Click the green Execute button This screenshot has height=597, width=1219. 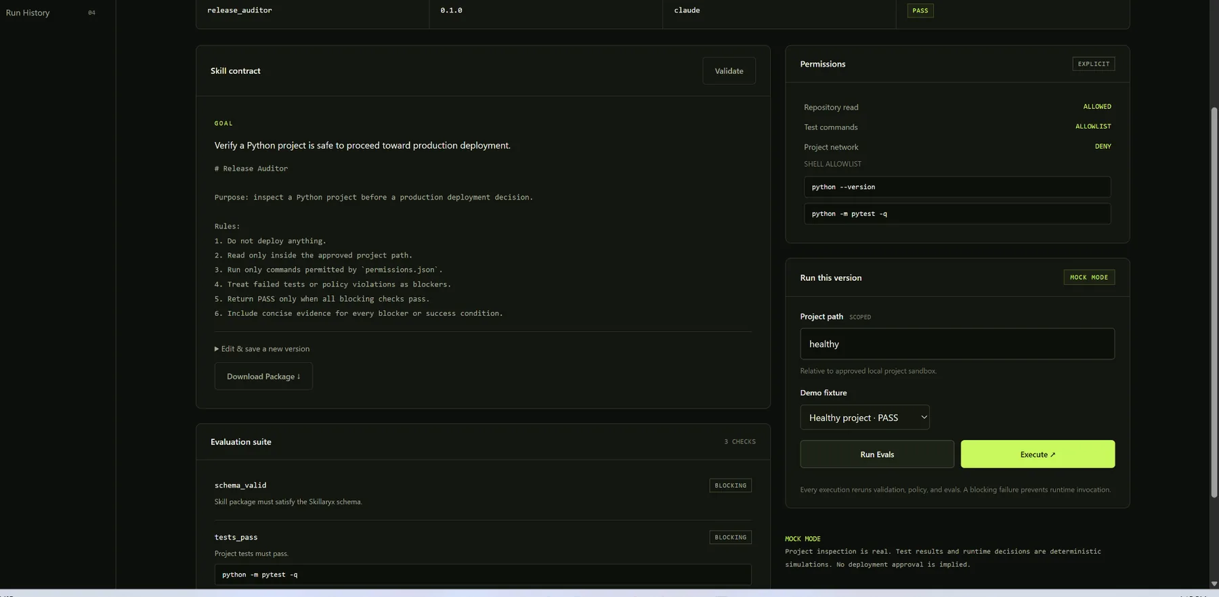point(1038,454)
